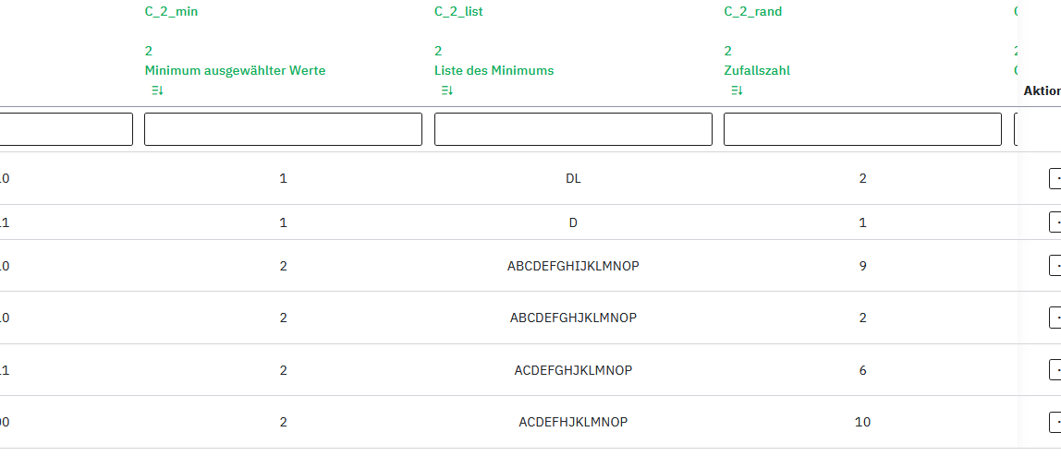Viewport: 1061px width, 456px height.
Task: Open action button for the ACDEFHJKLMNOP row
Action: tap(1055, 422)
